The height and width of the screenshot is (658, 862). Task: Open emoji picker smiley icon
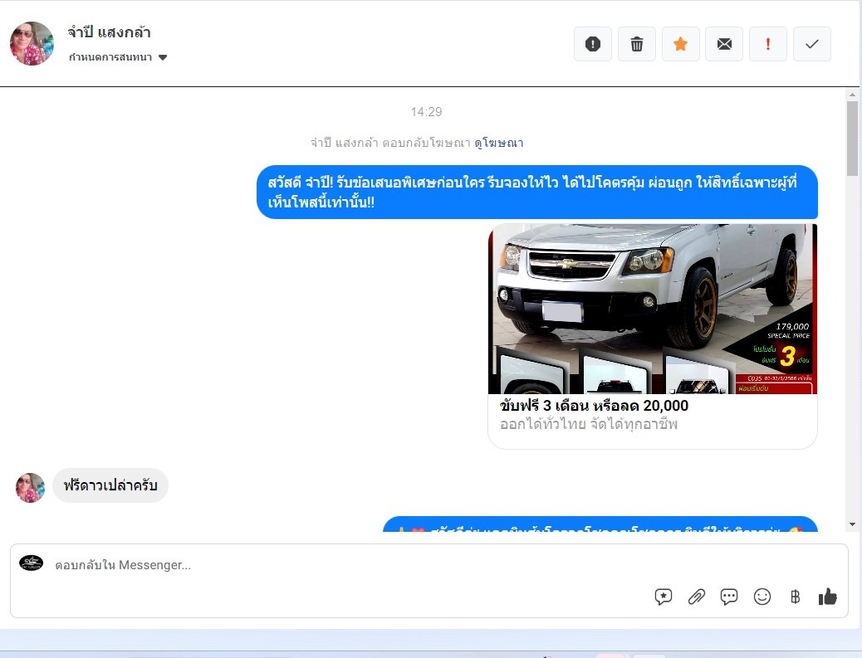(x=762, y=597)
